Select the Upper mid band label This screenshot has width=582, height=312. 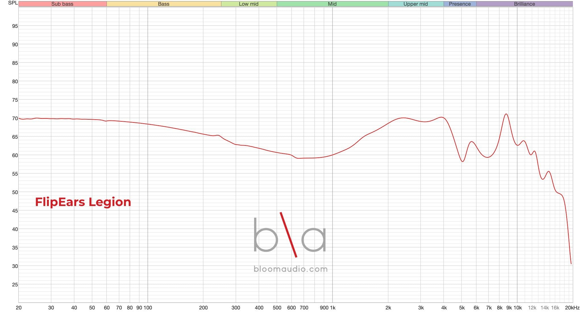point(415,4)
